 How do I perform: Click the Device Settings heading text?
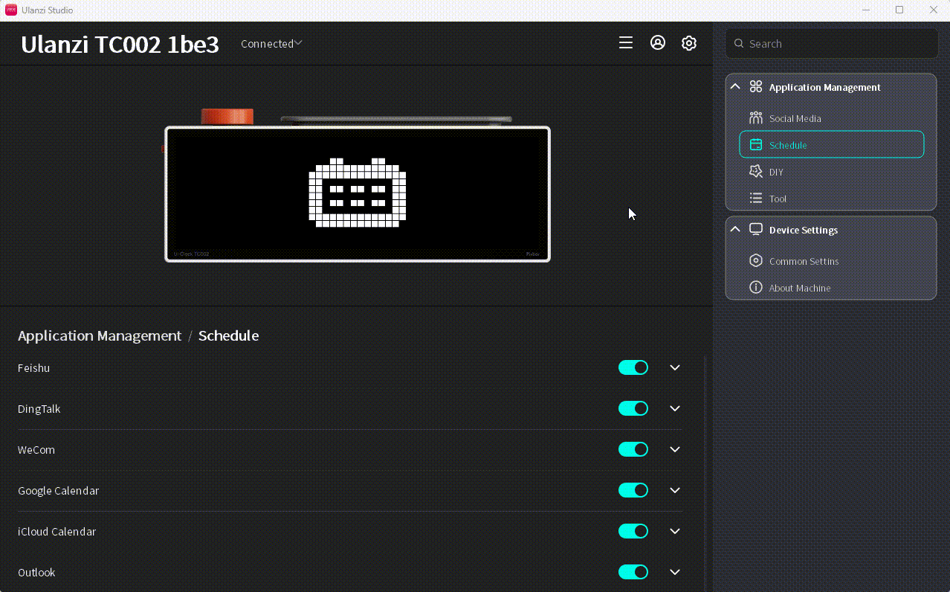coord(804,230)
